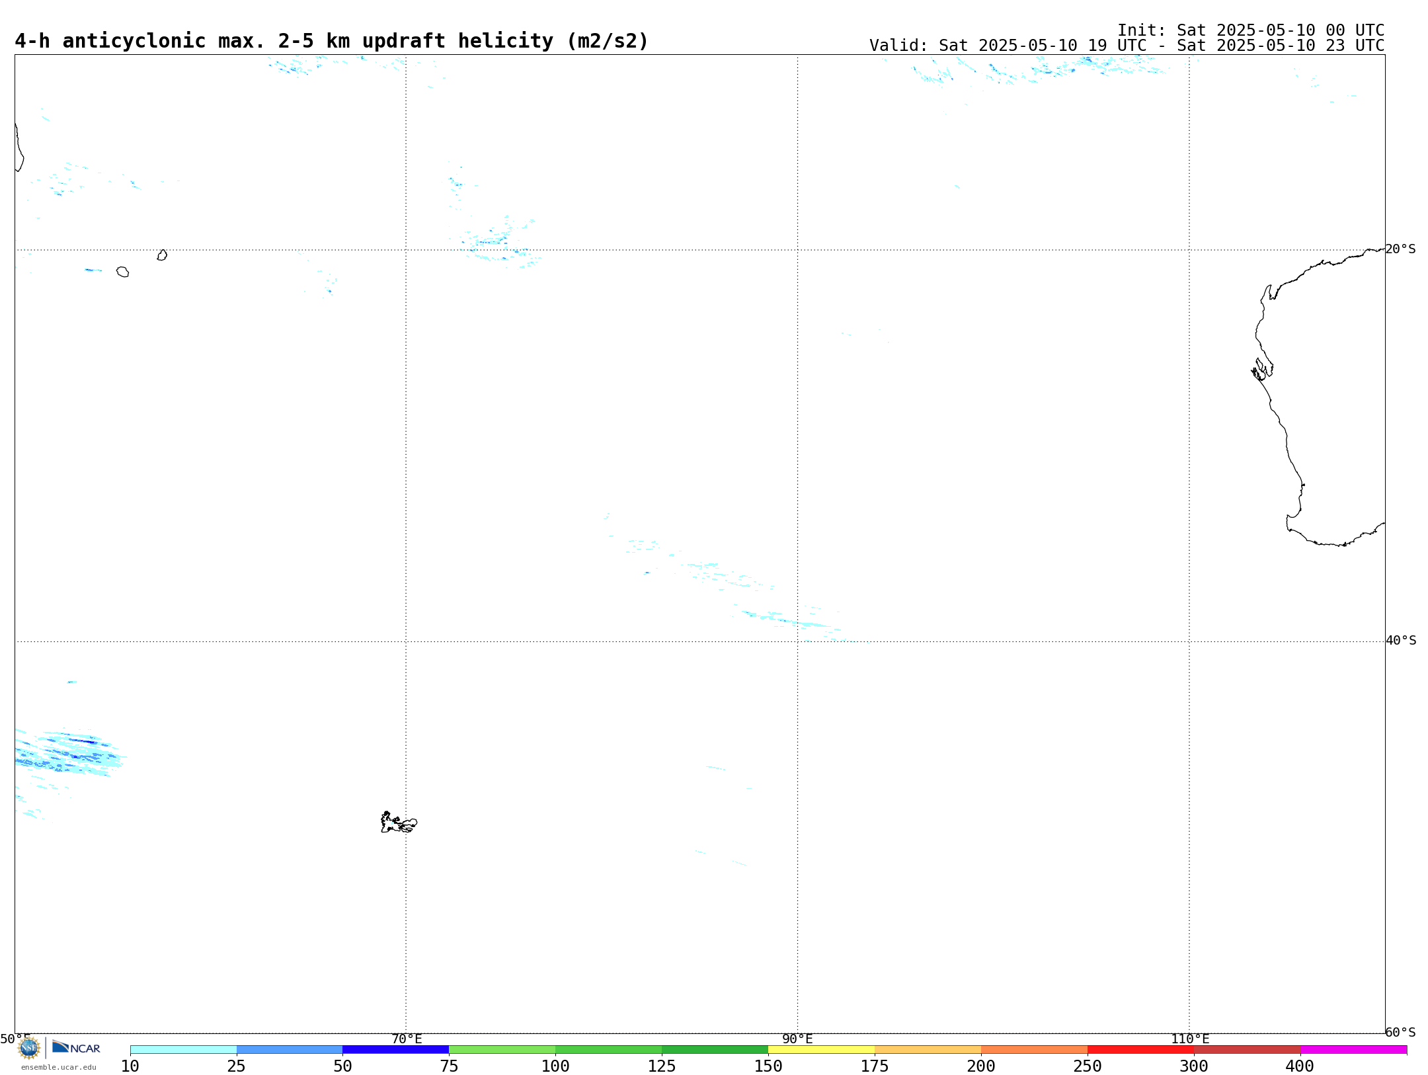Click the Shark Bay inlet on Australia's coast
This screenshot has height=1075, width=1428.
(1262, 369)
